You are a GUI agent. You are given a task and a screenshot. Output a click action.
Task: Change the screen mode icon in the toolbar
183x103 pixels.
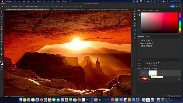click(x=1, y=69)
